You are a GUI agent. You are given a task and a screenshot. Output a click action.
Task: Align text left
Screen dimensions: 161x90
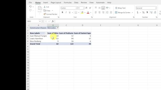click(96, 12)
